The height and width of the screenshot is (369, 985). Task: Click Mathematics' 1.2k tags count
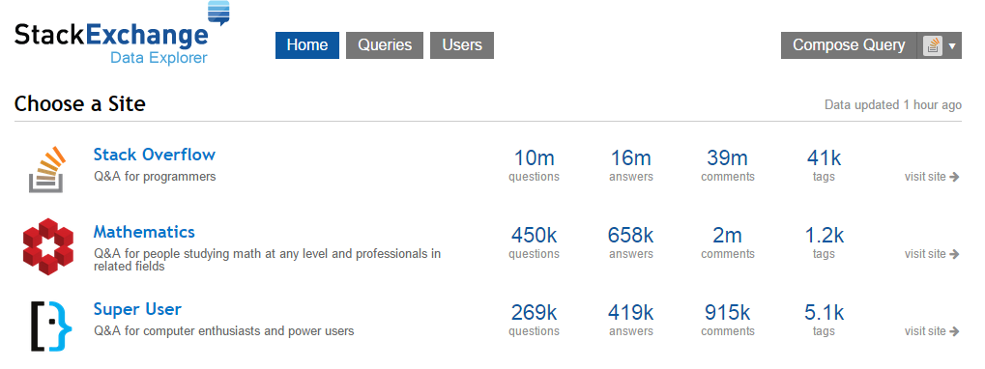[824, 235]
